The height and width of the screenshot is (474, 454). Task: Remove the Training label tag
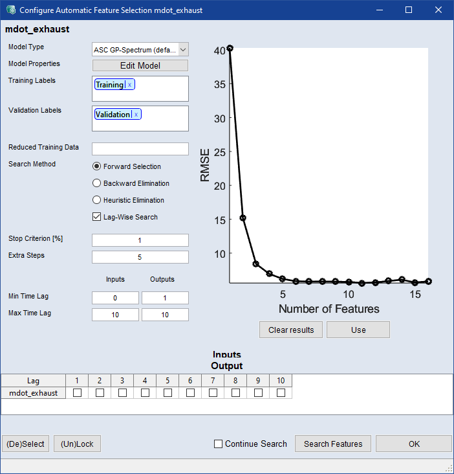[129, 85]
